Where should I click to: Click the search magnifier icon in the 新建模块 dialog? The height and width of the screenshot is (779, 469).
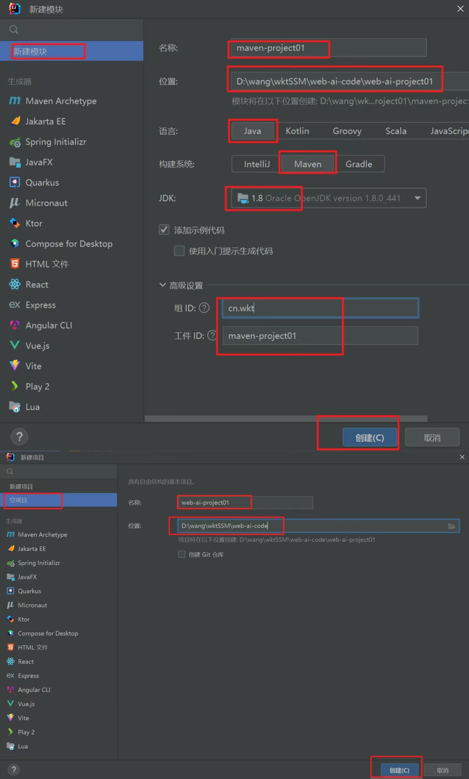pyautogui.click(x=14, y=30)
